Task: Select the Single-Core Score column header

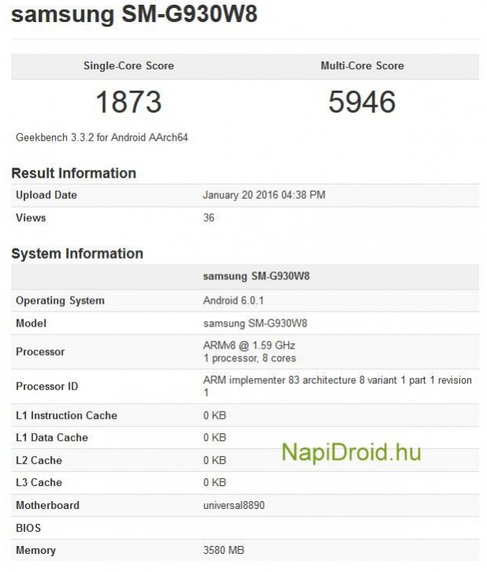Action: pyautogui.click(x=129, y=65)
